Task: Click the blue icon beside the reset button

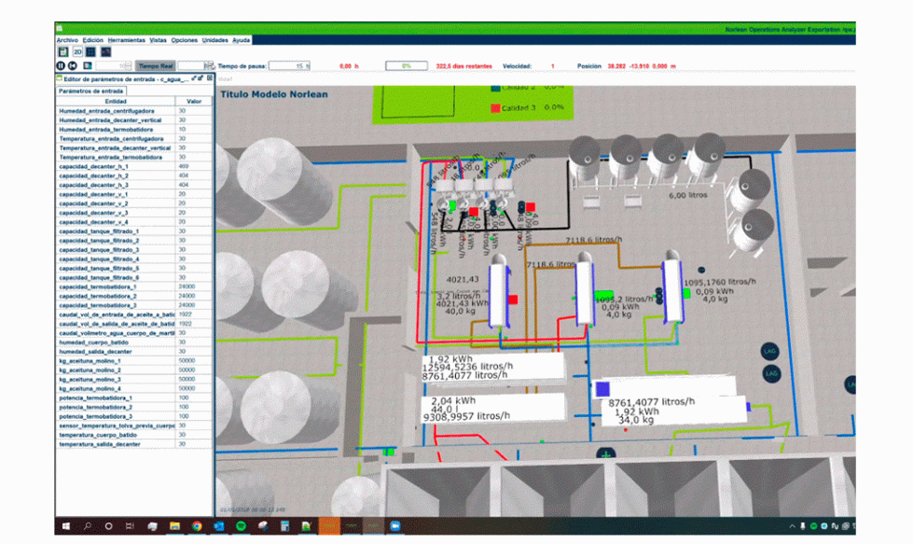Action: tap(88, 66)
